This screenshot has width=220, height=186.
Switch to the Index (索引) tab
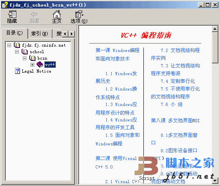(40, 34)
